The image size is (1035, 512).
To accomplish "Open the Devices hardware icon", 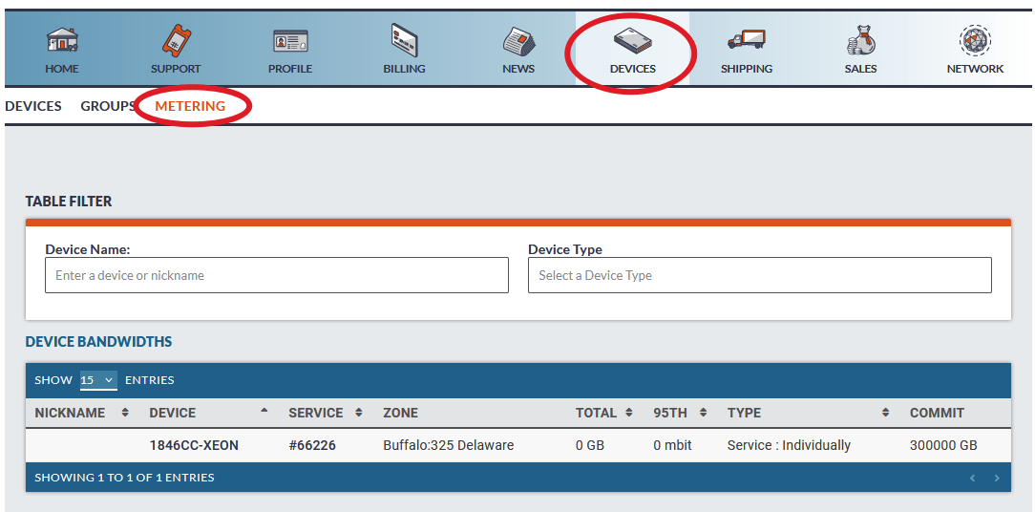I will (x=632, y=40).
